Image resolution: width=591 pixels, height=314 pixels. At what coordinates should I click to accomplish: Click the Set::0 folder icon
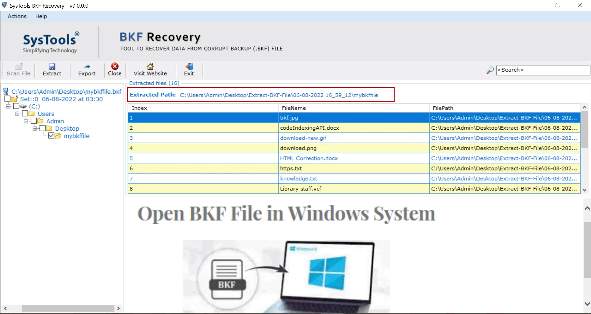14,99
